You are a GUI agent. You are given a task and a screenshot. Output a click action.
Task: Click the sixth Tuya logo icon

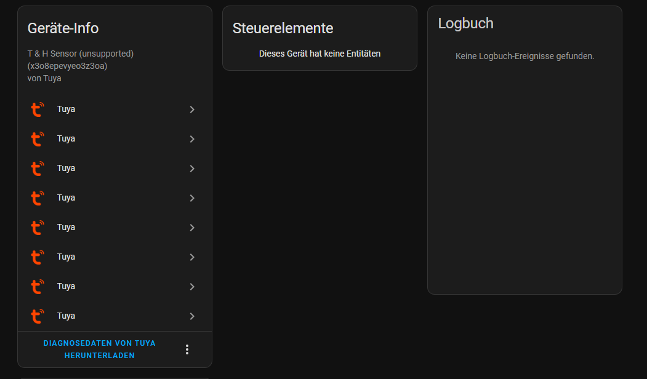38,257
